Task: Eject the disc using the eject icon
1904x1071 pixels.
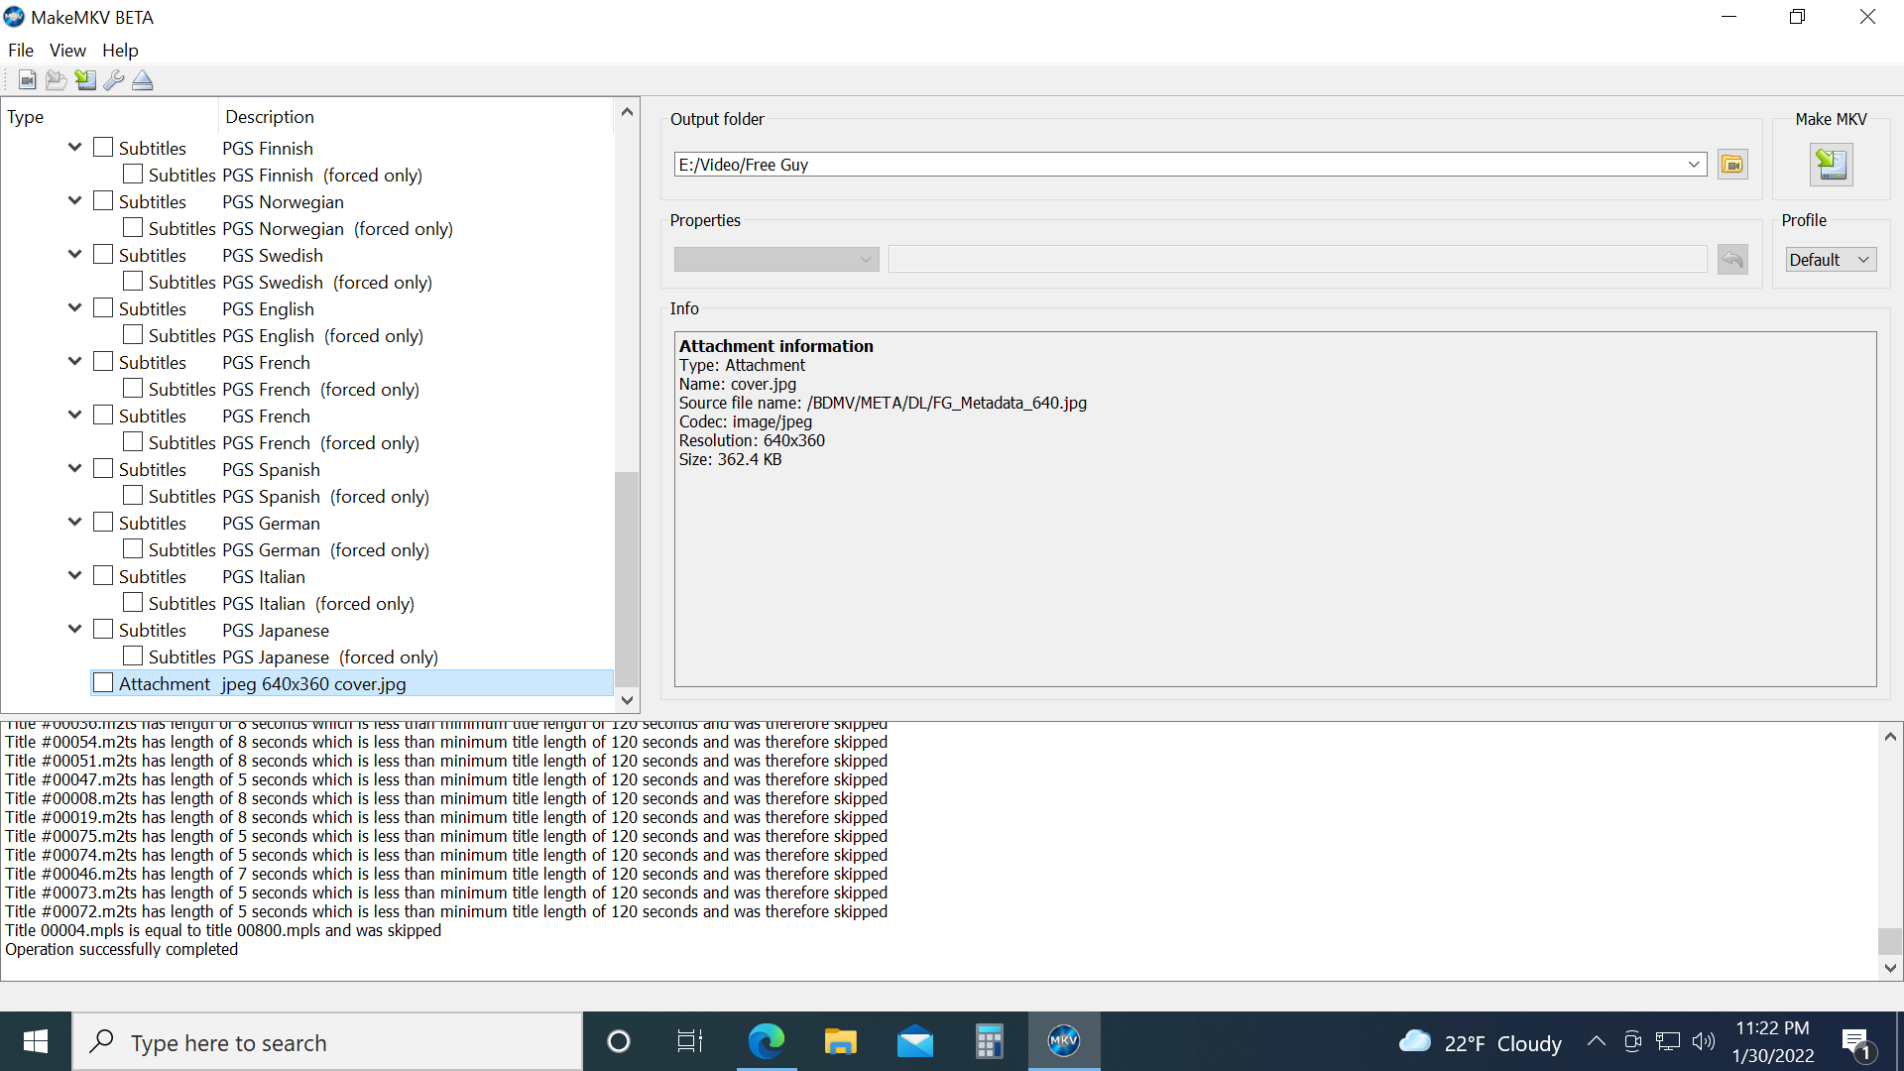Action: point(143,80)
